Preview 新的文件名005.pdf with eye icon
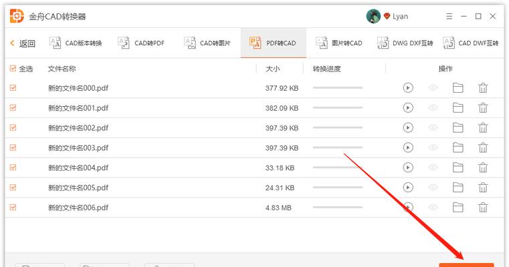The image size is (509, 267). (x=433, y=188)
